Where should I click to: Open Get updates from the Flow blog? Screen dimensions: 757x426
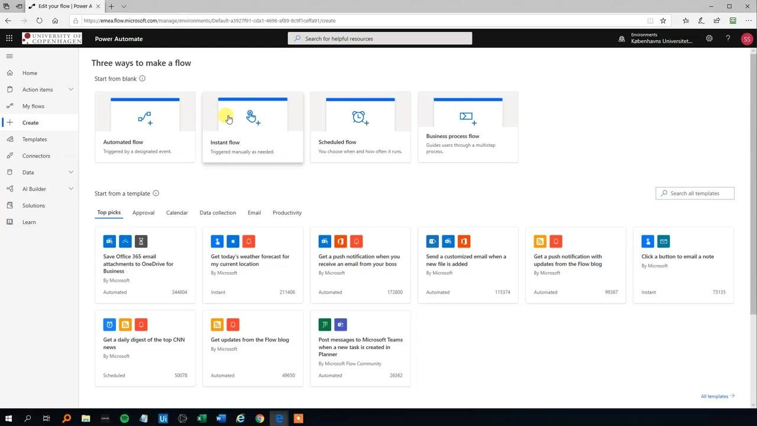[x=253, y=348]
